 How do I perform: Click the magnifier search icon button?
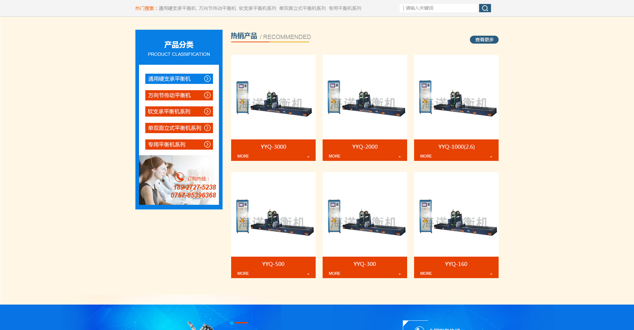click(485, 8)
